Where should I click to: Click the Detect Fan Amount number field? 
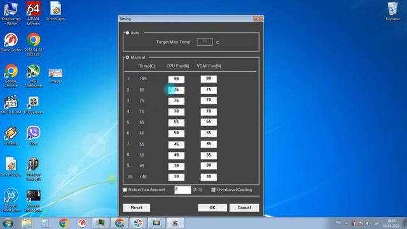point(183,190)
